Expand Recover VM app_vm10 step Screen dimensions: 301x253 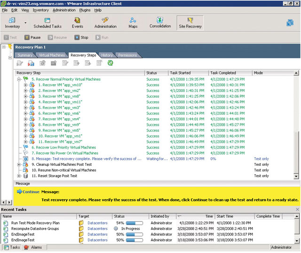click(x=25, y=85)
